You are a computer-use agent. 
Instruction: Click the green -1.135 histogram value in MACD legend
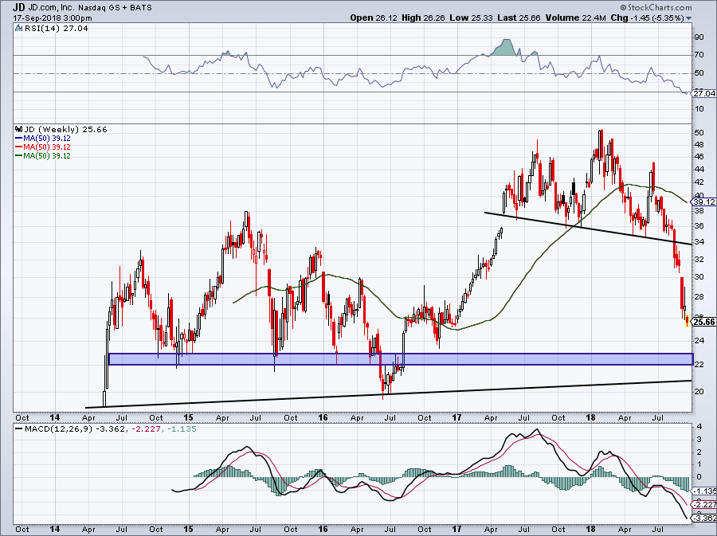(182, 428)
